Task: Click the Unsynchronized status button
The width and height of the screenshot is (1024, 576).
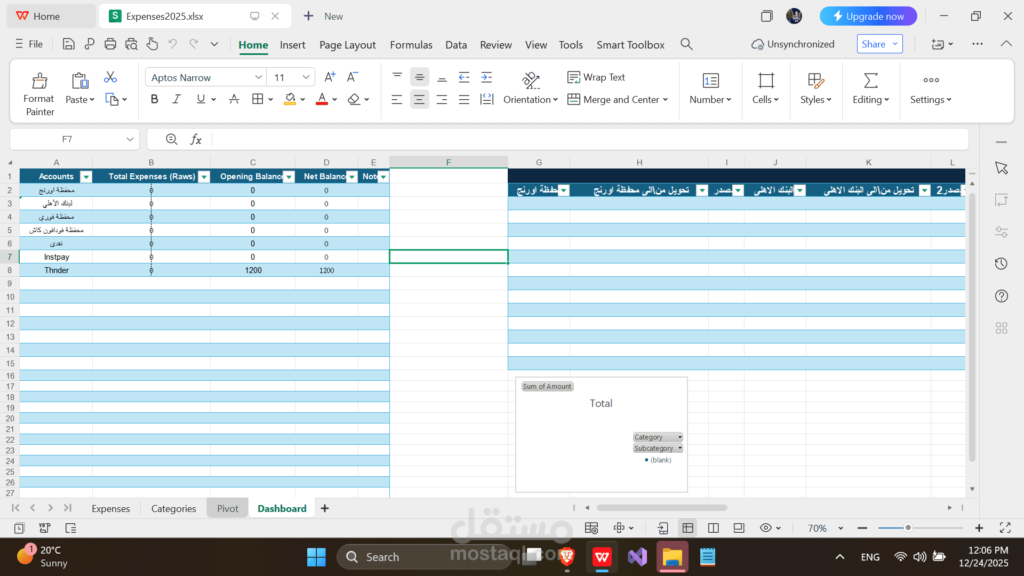Action: pos(793,44)
